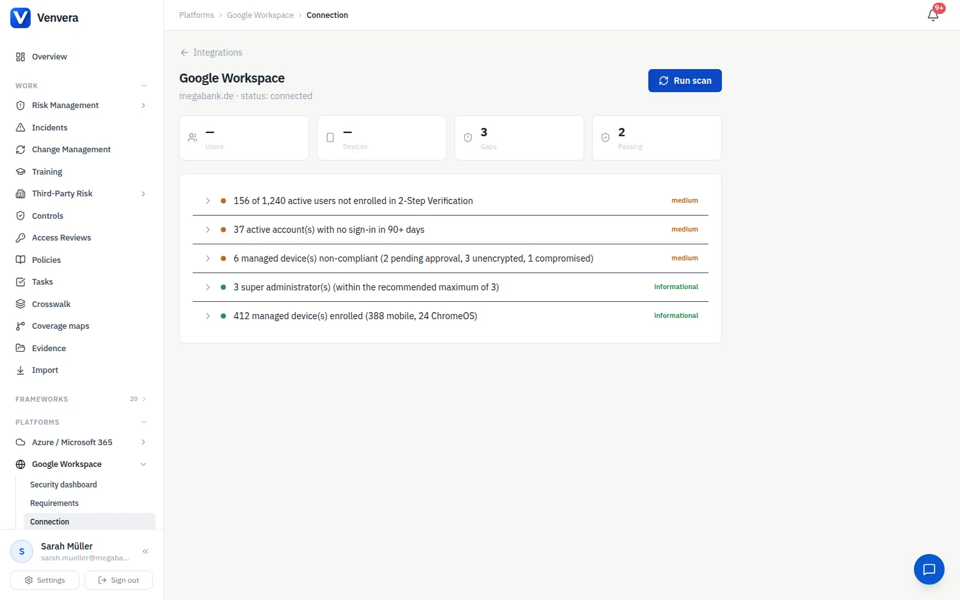This screenshot has width=960, height=600.
Task: Select the Connection submenu item
Action: coord(90,521)
